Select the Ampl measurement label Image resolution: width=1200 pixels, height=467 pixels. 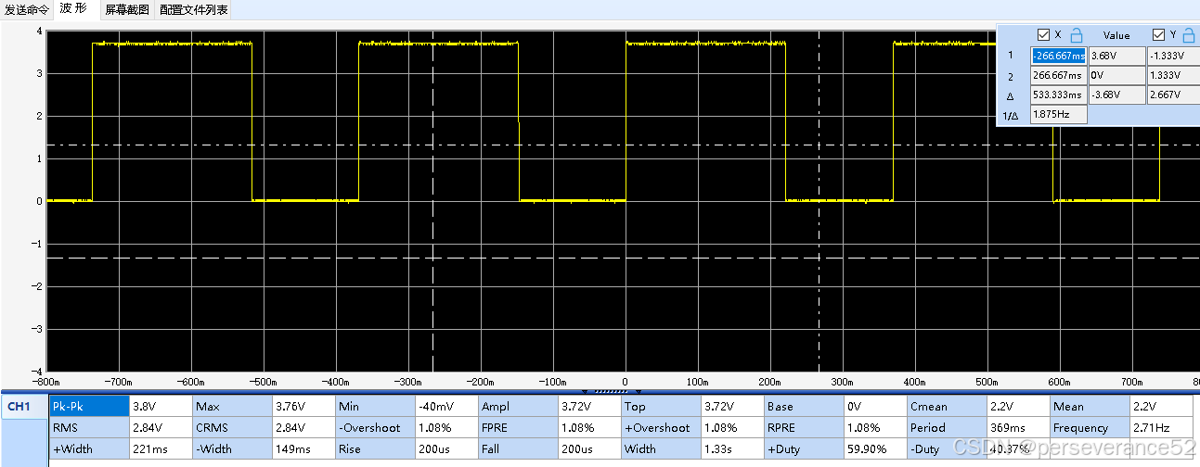(x=518, y=406)
